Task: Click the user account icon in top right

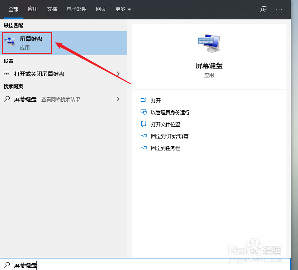Action: pos(263,9)
